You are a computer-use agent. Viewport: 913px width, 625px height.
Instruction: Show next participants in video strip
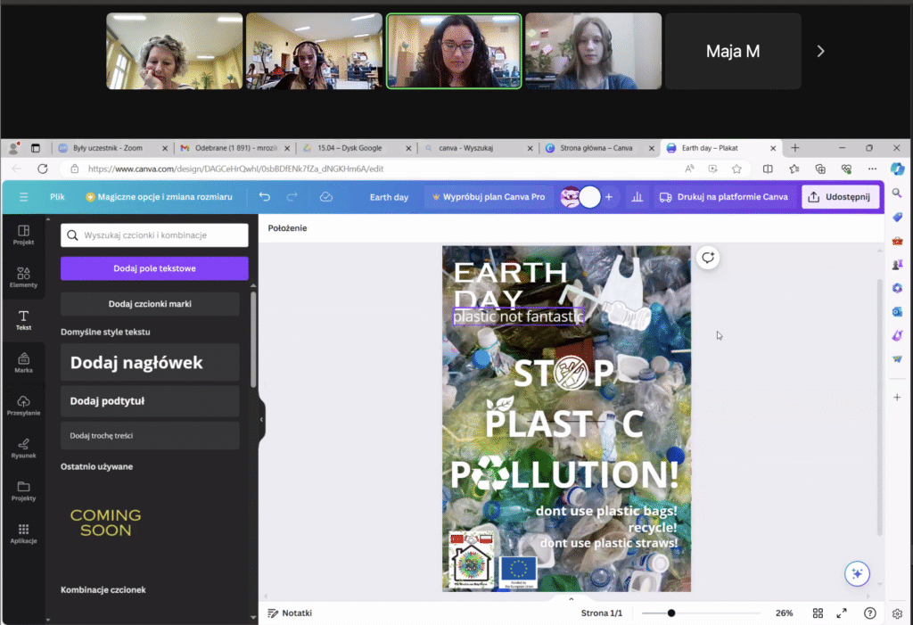(820, 52)
